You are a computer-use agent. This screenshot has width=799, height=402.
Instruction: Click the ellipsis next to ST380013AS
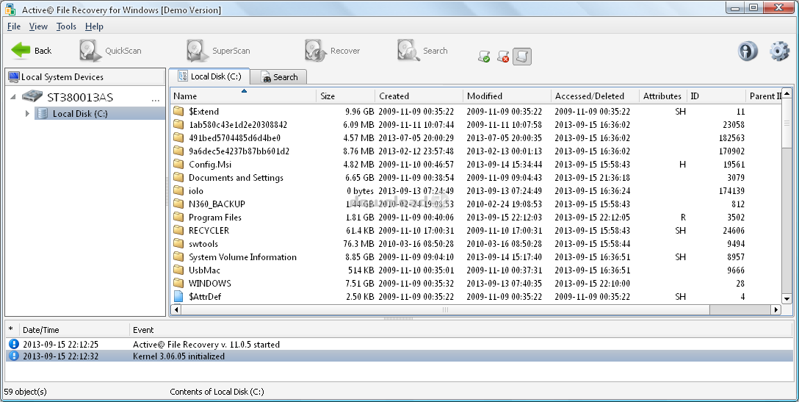(x=155, y=98)
